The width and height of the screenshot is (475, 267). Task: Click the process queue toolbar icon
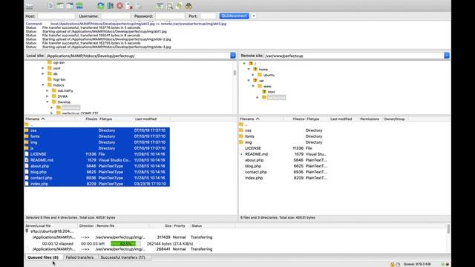coord(111,5)
